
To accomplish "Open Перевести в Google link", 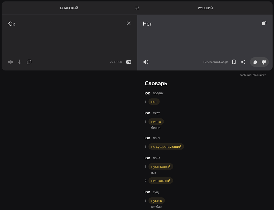I will tap(216, 62).
